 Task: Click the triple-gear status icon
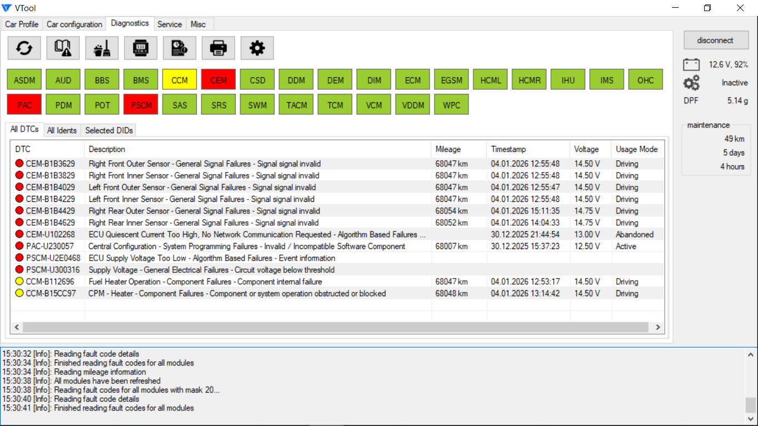pyautogui.click(x=691, y=83)
